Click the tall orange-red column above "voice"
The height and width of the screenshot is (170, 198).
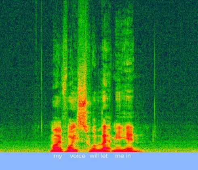[82, 108]
